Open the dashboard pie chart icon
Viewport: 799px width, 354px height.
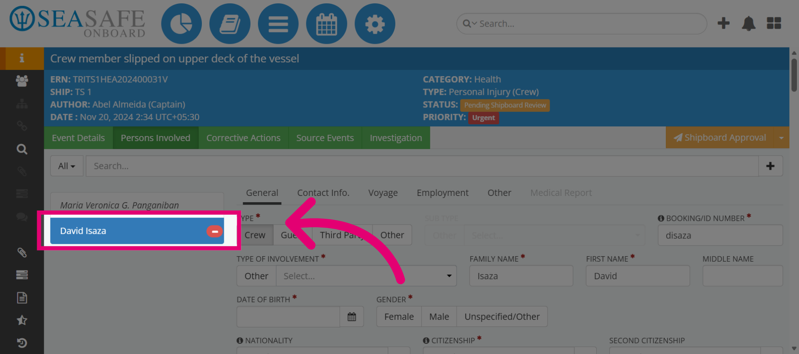click(181, 24)
